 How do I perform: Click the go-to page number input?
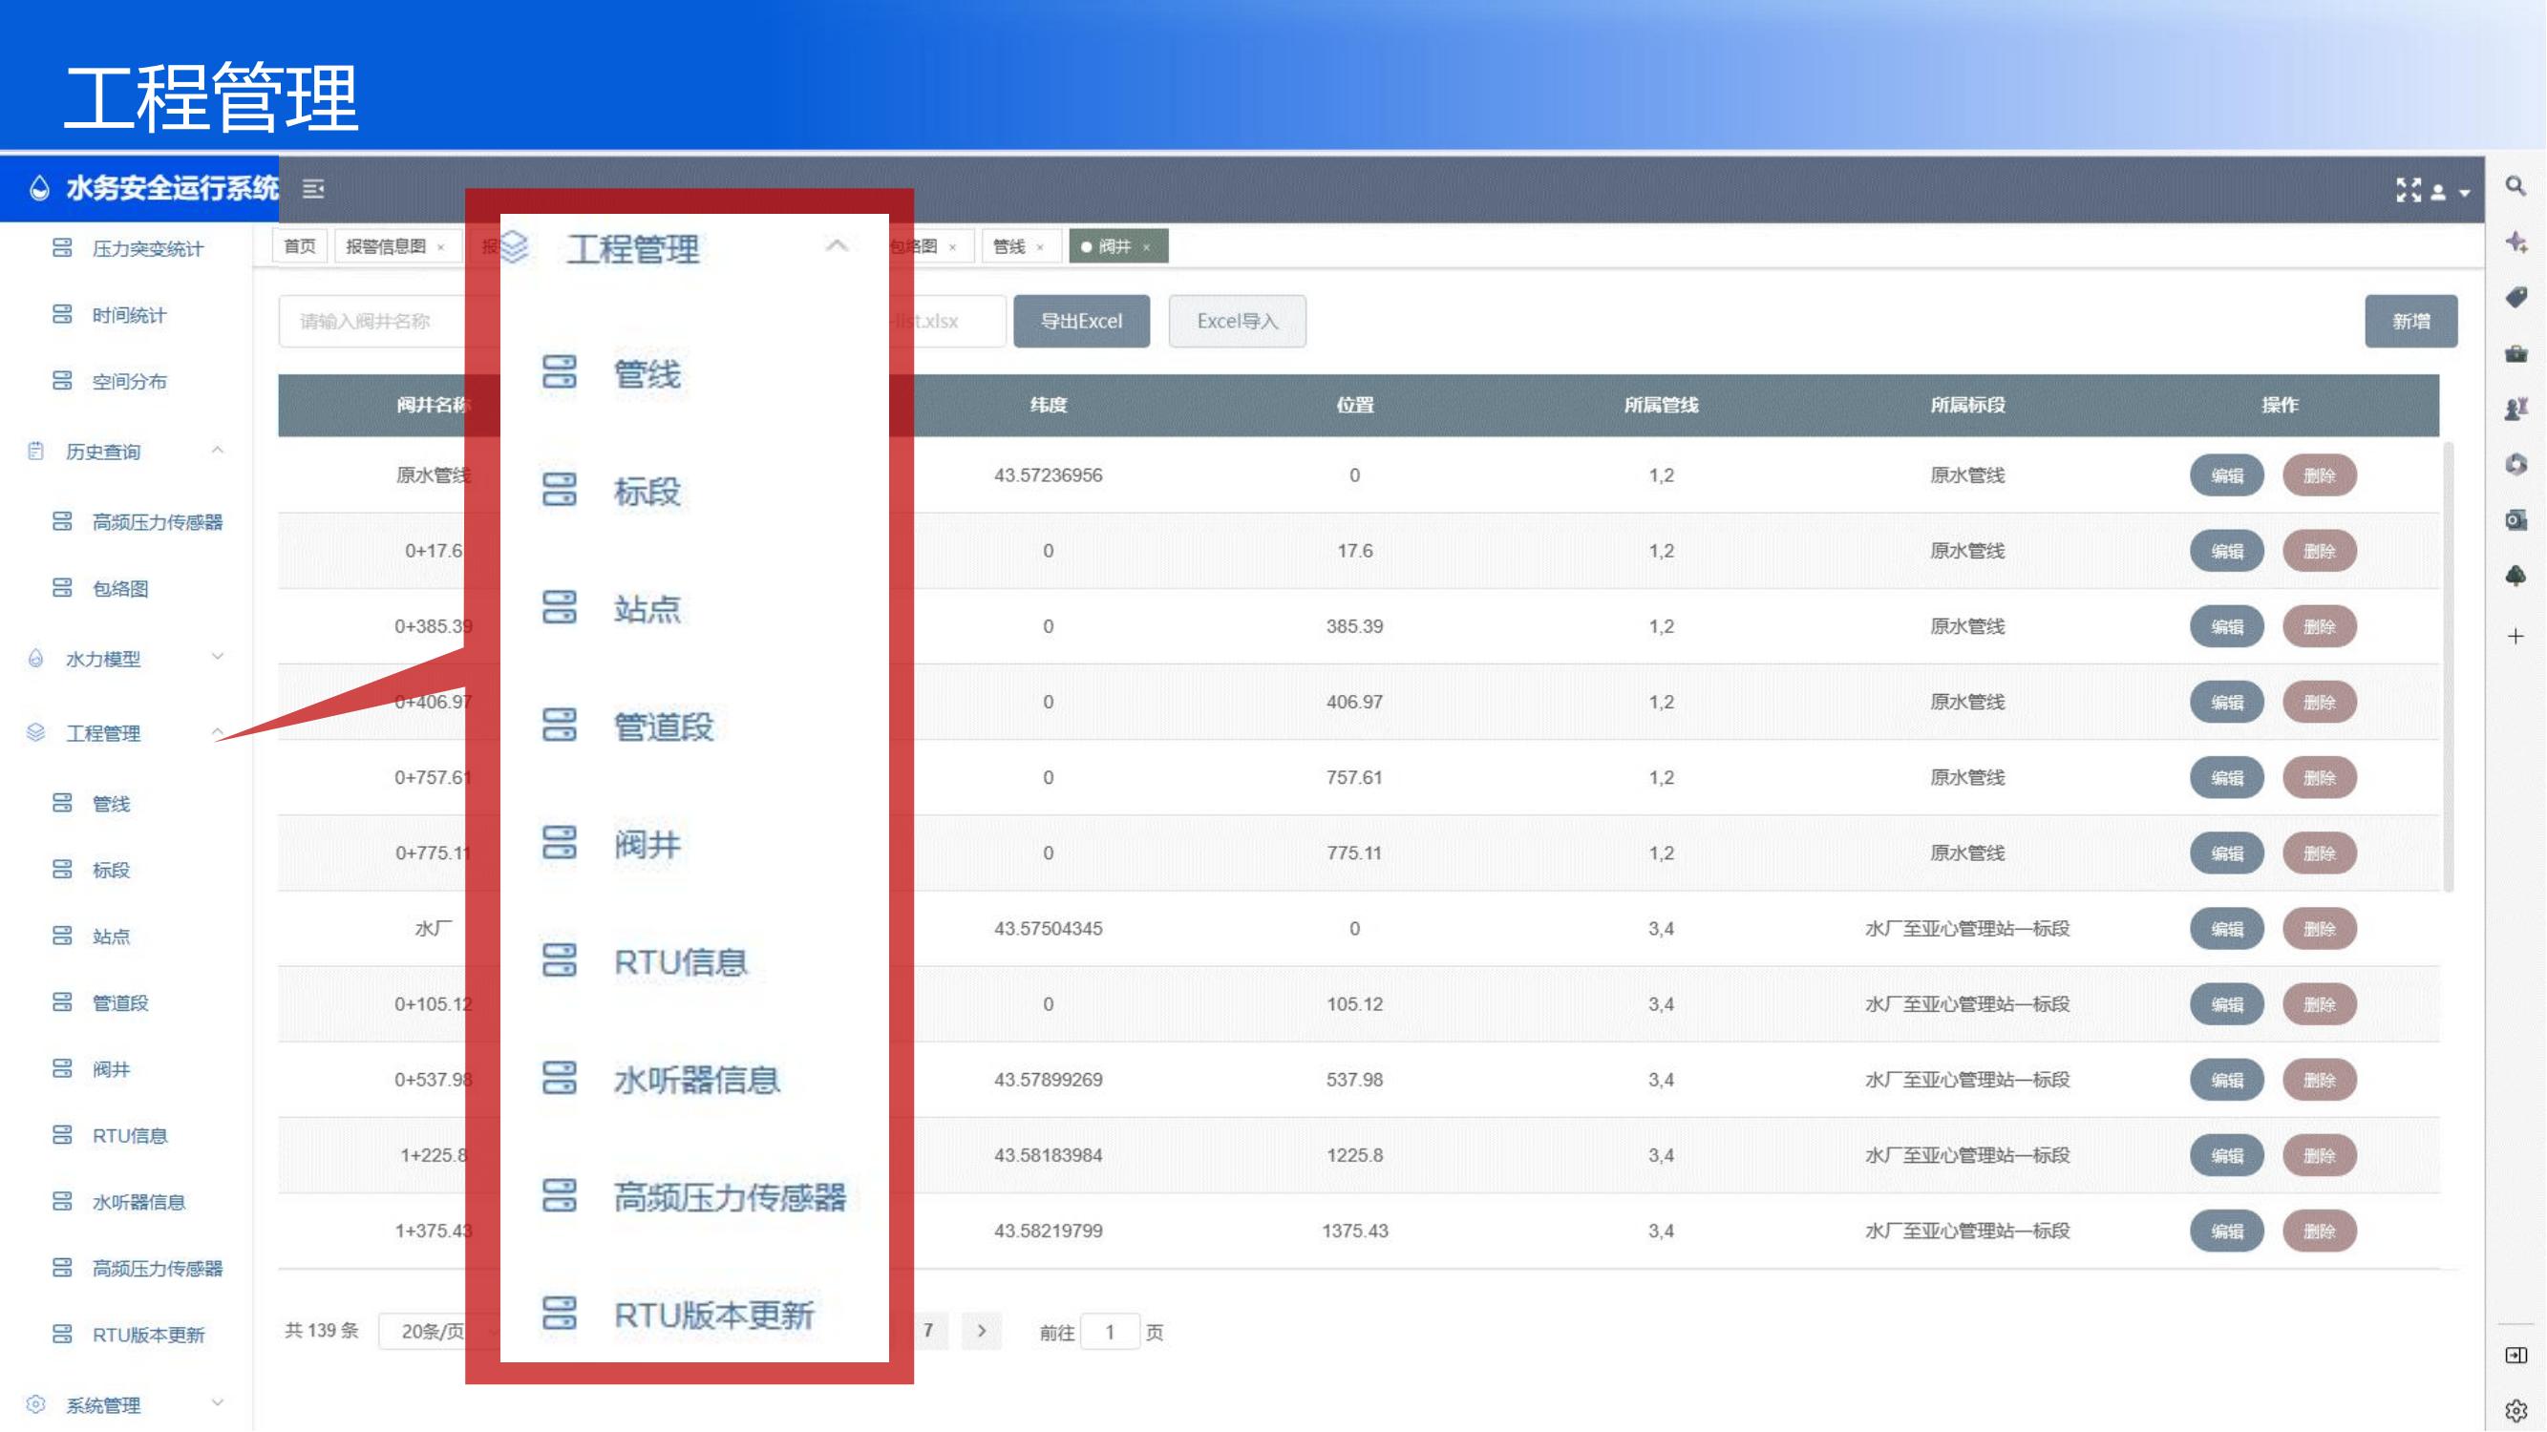tap(1110, 1332)
